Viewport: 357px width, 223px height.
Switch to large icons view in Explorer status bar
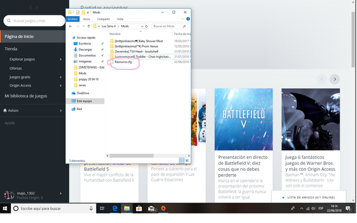tap(187, 161)
